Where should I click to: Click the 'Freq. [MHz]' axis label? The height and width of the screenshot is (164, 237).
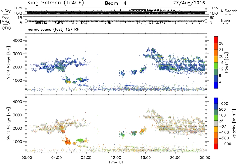6,20
